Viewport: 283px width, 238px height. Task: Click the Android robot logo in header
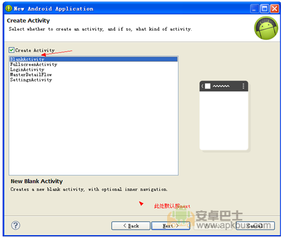[x=266, y=28]
